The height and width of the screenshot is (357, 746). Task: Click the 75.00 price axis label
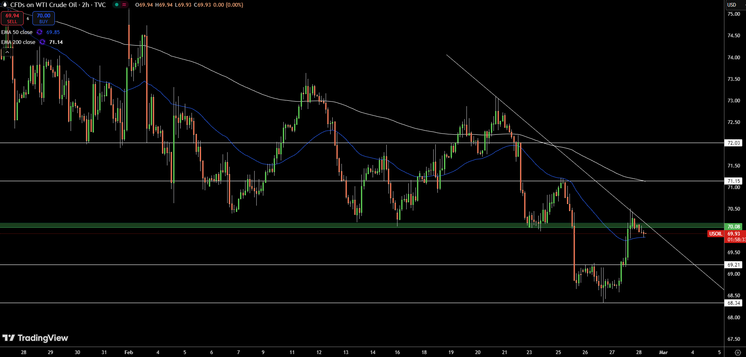coord(734,14)
